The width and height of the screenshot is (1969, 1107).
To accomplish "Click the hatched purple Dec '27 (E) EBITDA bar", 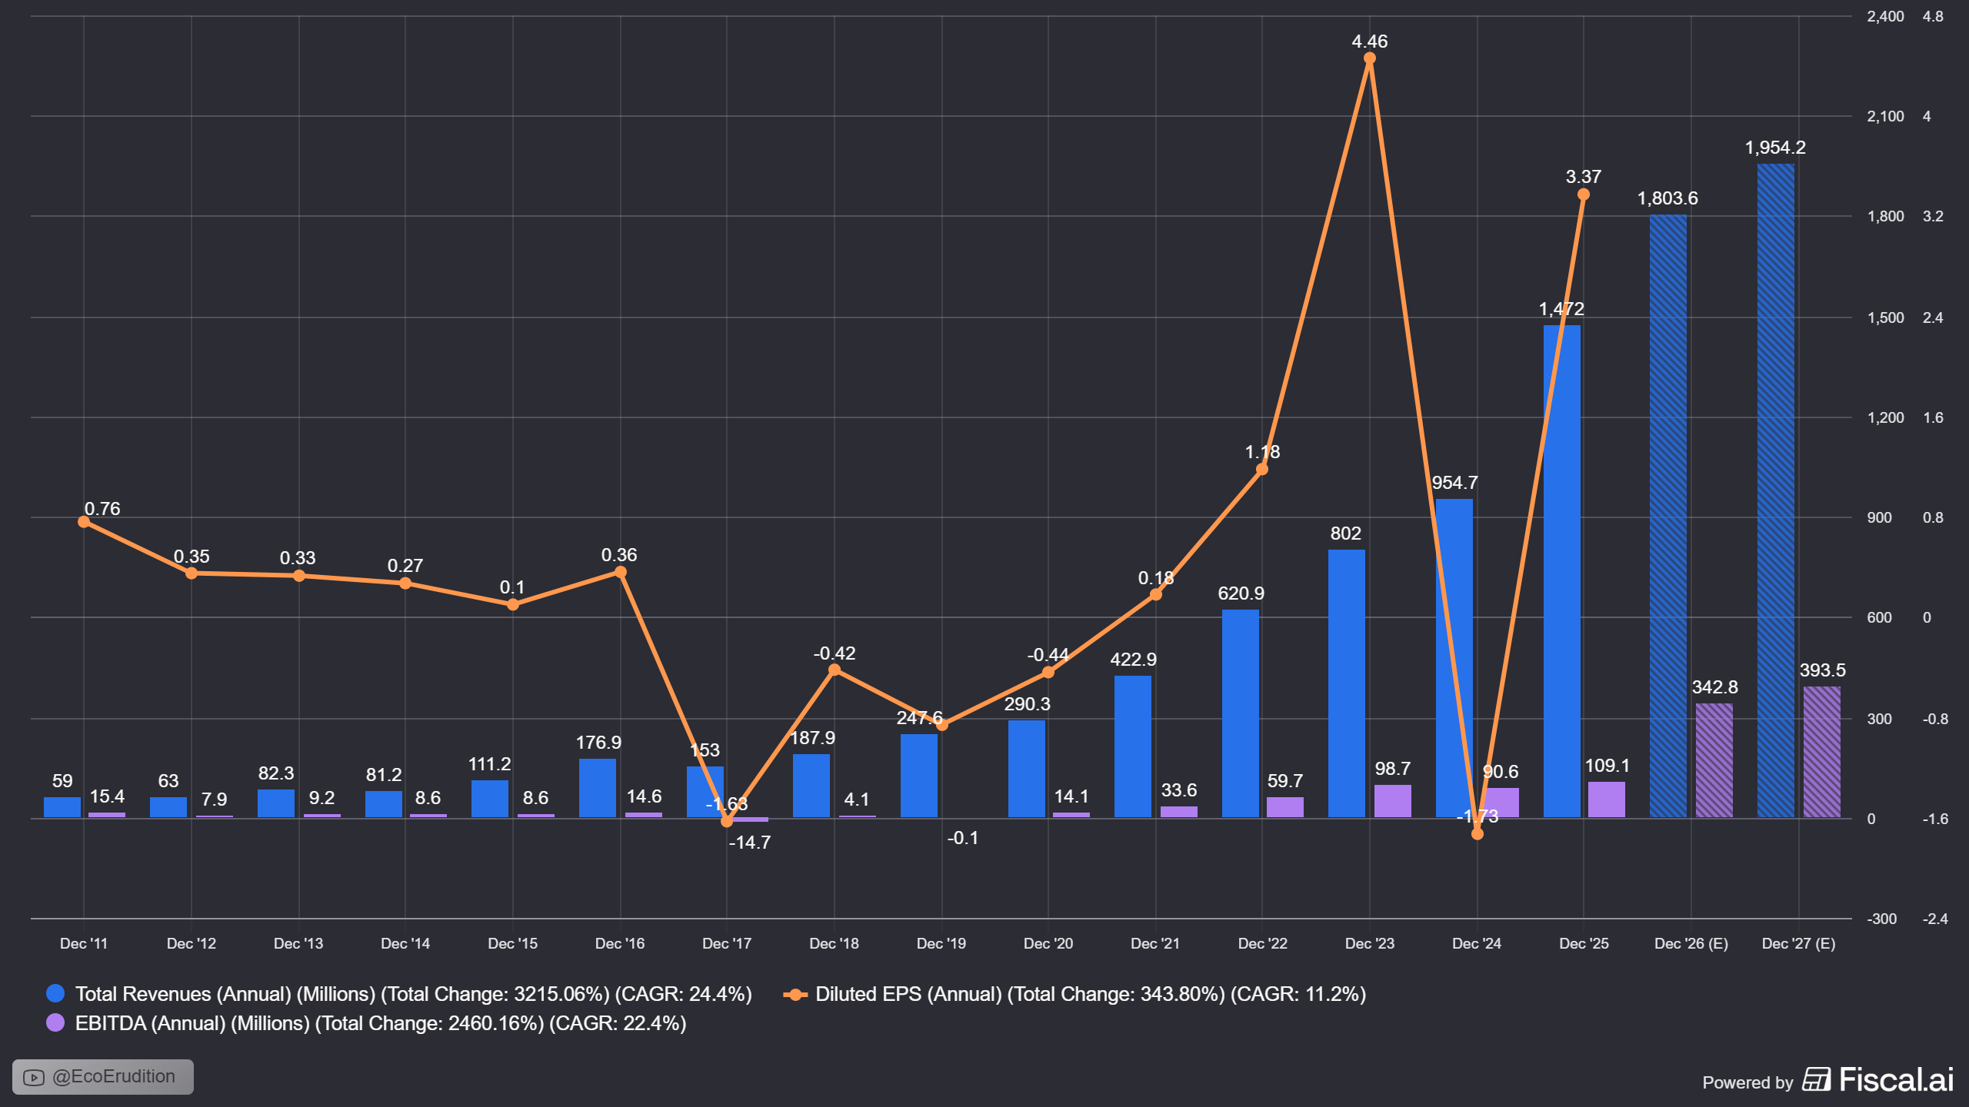I will [x=1822, y=752].
